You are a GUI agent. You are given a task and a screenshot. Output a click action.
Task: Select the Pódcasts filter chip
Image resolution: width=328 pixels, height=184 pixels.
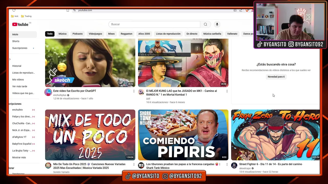[x=78, y=34]
